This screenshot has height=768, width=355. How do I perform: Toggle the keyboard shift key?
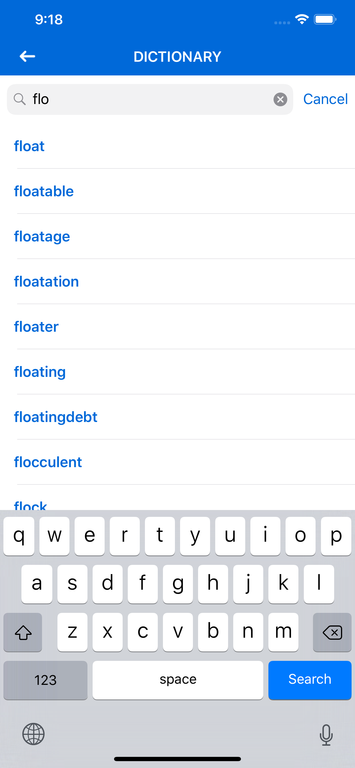tap(23, 632)
